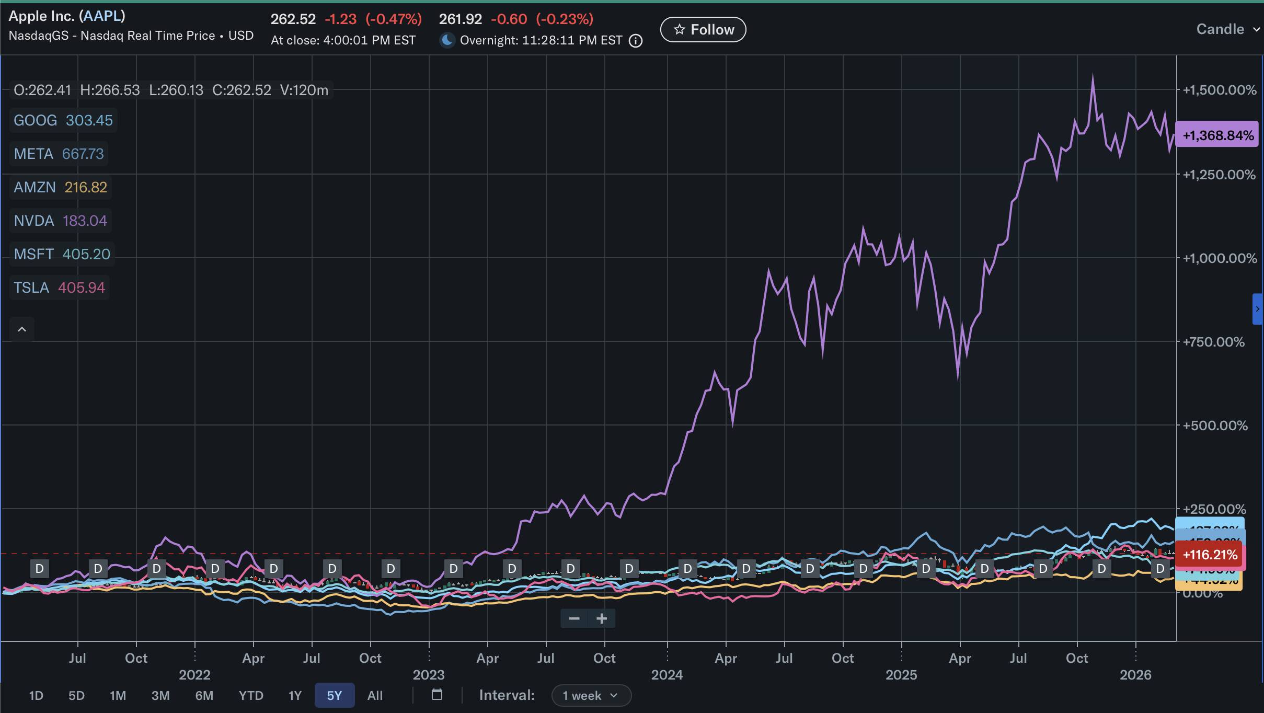Zoom out chart with minus button
The width and height of the screenshot is (1264, 713).
tap(574, 619)
